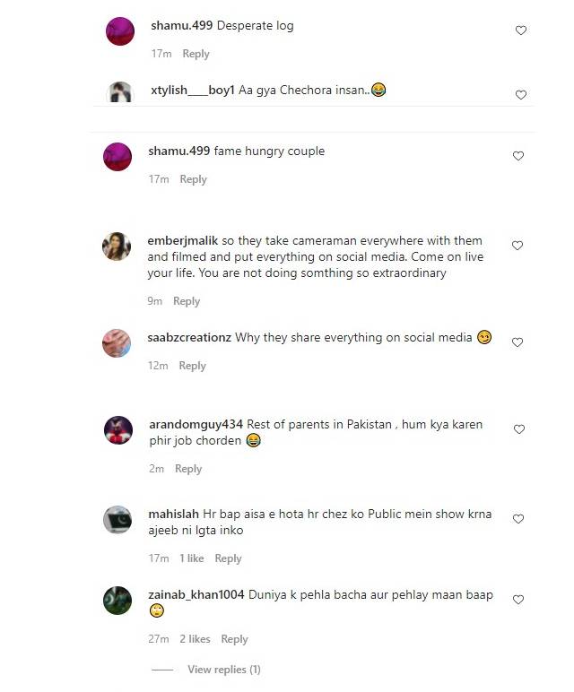Reply to the "fame hungry couple" comment
The width and height of the screenshot is (574, 692).
pyautogui.click(x=194, y=179)
